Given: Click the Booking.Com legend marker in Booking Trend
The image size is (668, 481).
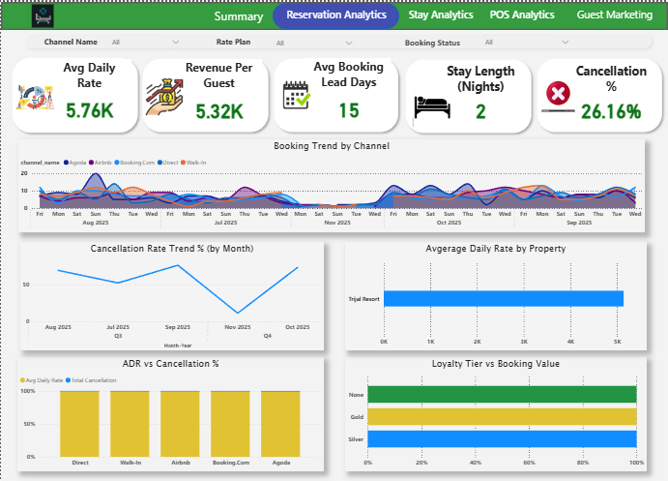Looking at the screenshot, I should click(x=117, y=163).
